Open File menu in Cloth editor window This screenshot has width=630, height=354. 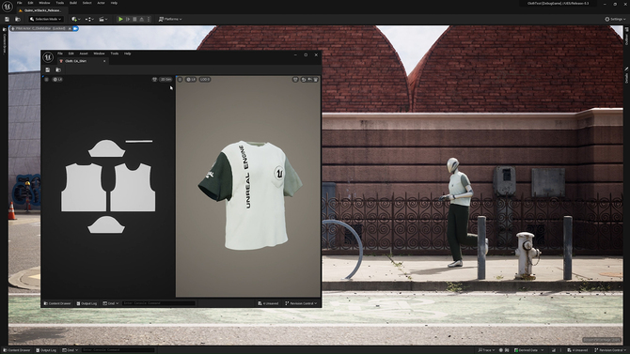[x=60, y=54]
